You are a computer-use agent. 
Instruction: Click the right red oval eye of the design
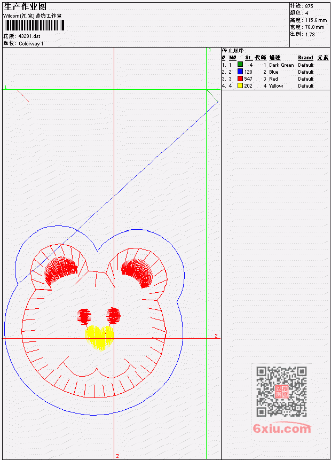click(113, 316)
